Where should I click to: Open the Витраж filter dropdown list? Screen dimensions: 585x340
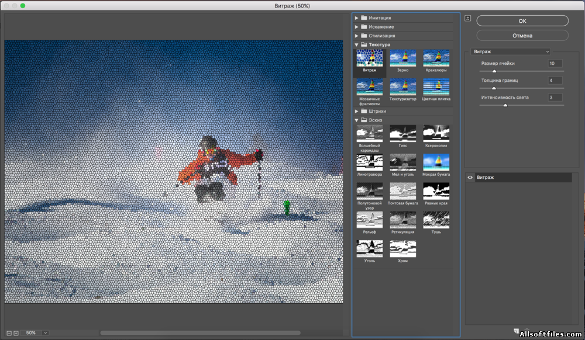click(x=511, y=51)
